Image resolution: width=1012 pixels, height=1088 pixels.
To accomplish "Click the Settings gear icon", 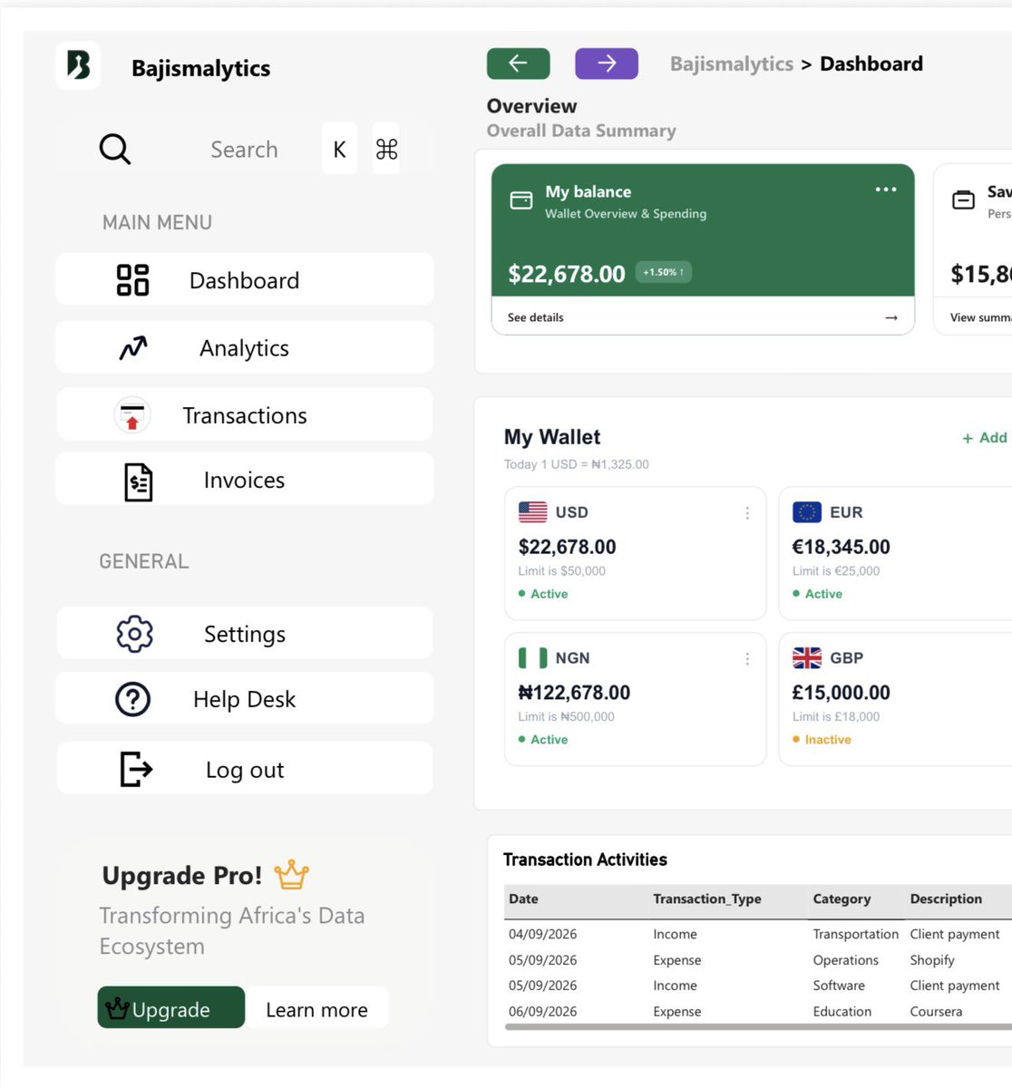I will 134,634.
